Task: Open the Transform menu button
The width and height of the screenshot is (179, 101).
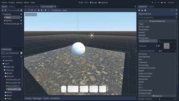Action: click(x=56, y=10)
